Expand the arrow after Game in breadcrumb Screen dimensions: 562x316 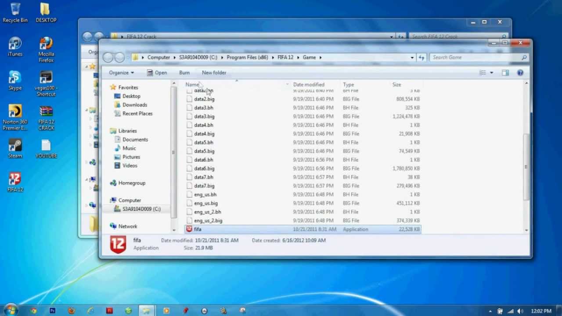[x=321, y=57]
